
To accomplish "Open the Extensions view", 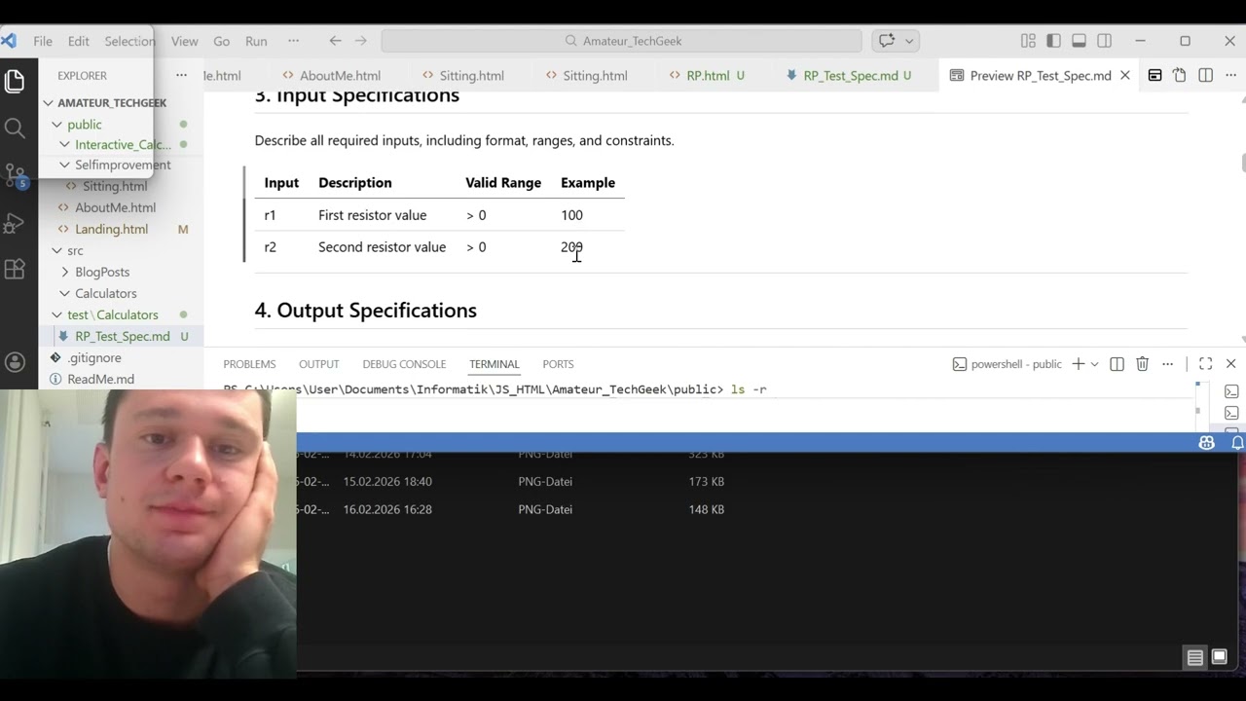I will pyautogui.click(x=15, y=270).
